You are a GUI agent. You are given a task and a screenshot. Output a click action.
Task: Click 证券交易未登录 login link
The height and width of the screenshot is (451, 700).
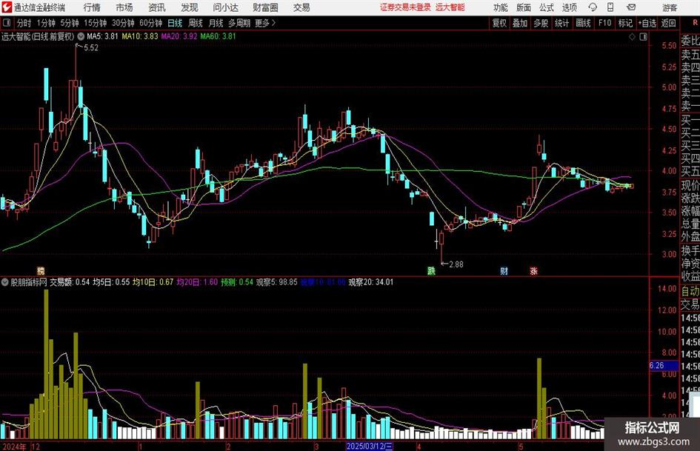[x=405, y=7]
